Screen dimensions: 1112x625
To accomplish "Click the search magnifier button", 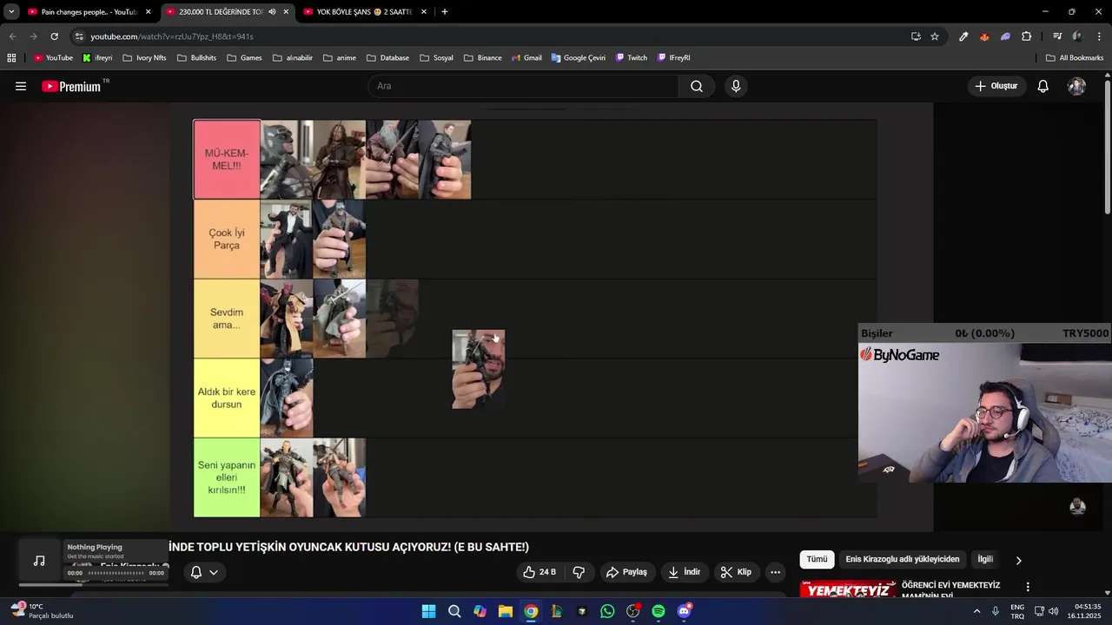I will [697, 86].
